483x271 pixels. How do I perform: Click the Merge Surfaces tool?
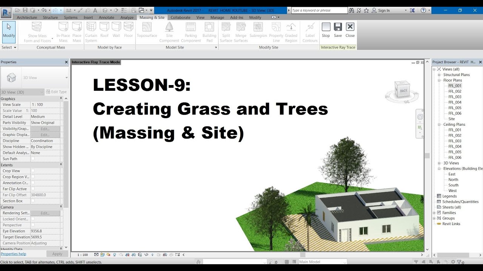[241, 32]
